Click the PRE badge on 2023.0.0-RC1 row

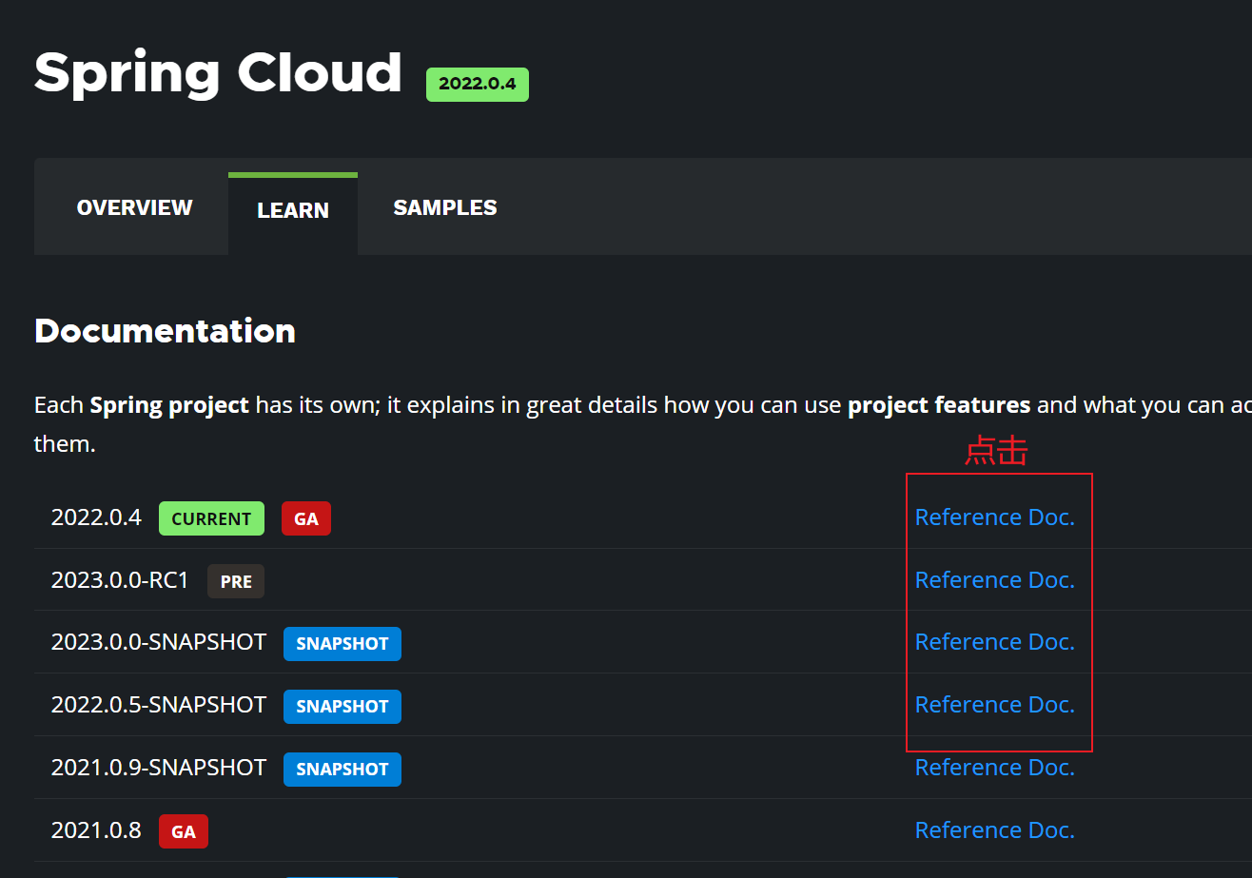tap(236, 581)
